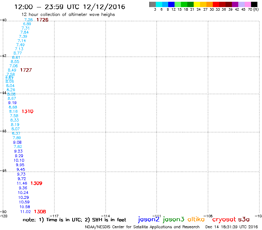Select the red time label 1309
This screenshot has height=230, width=262.
36,183
